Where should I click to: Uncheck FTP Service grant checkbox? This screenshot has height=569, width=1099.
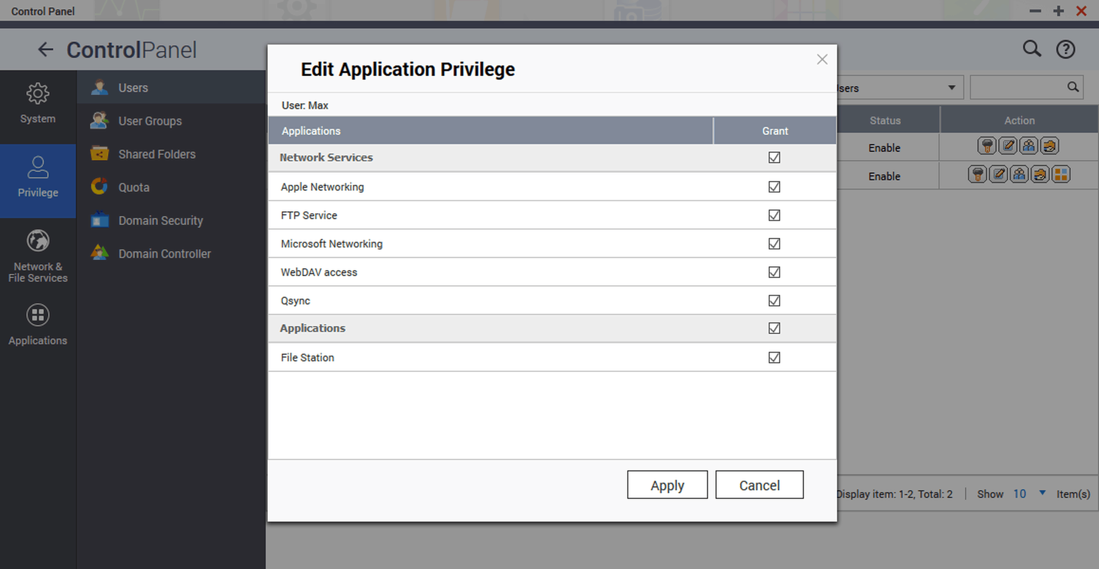[774, 215]
